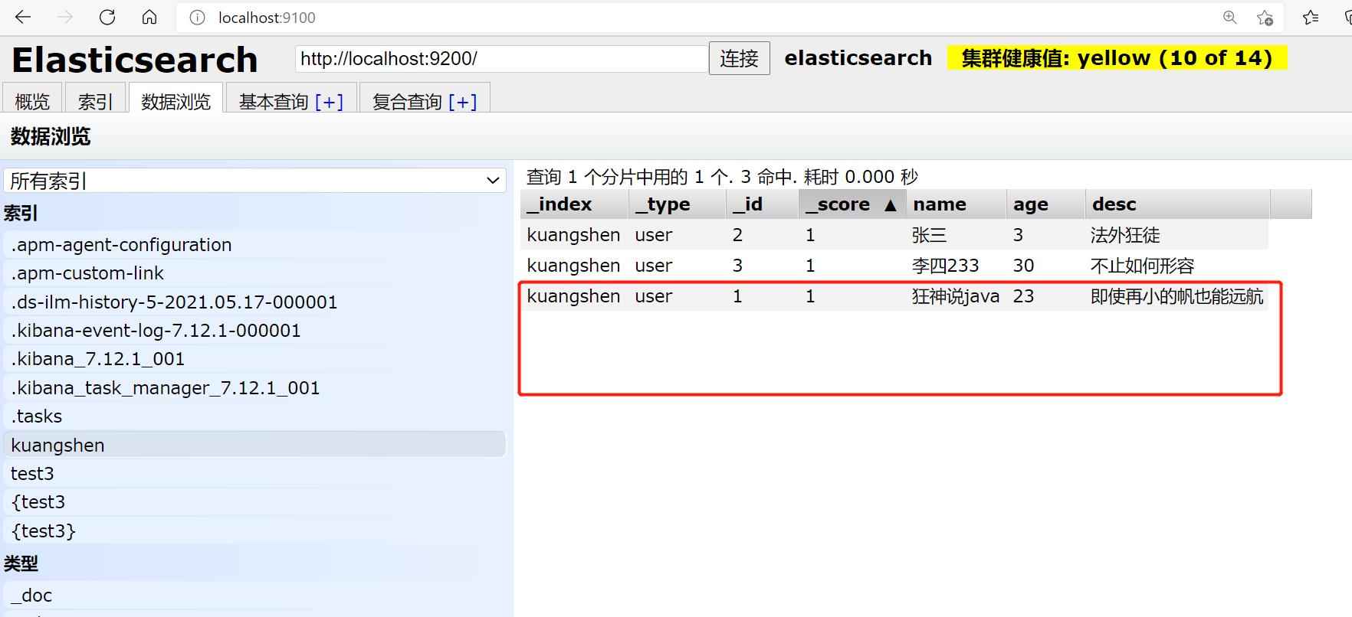Open the favorites list icon
1352x617 pixels.
point(1311,17)
